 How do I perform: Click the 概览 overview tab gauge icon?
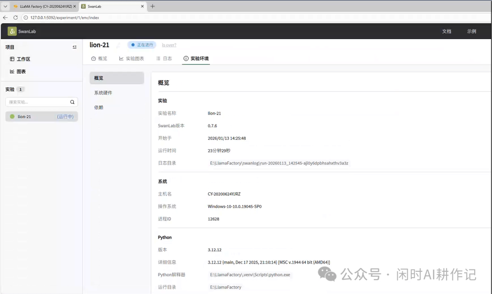point(94,58)
